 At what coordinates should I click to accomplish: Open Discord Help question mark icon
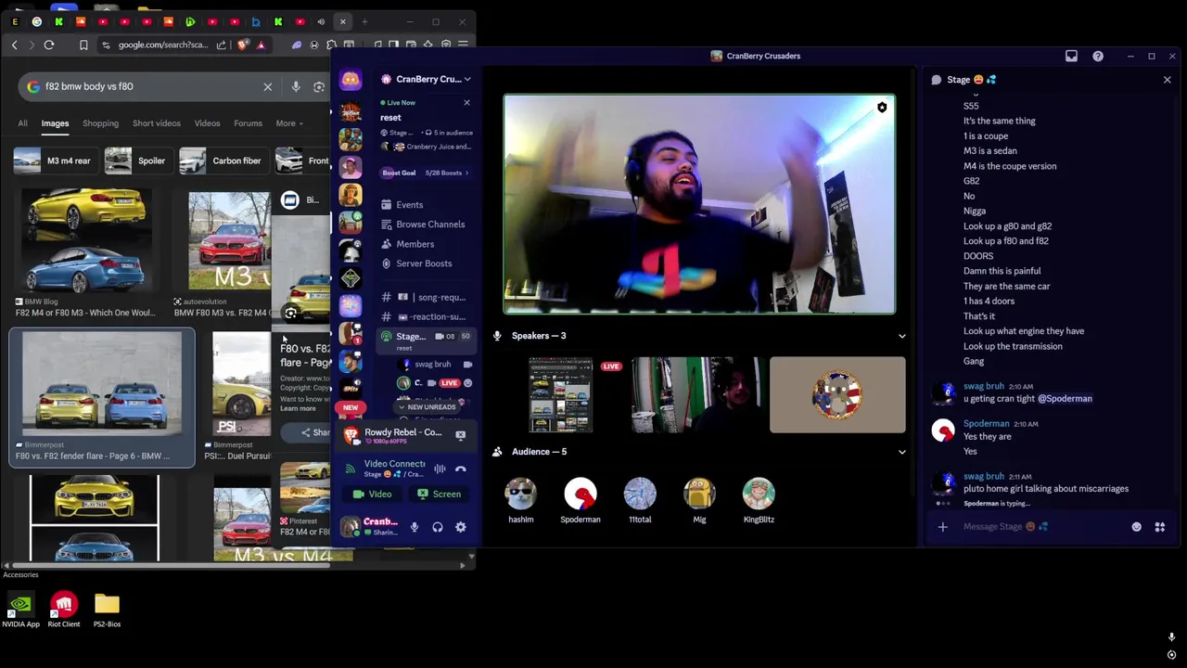[x=1098, y=56]
